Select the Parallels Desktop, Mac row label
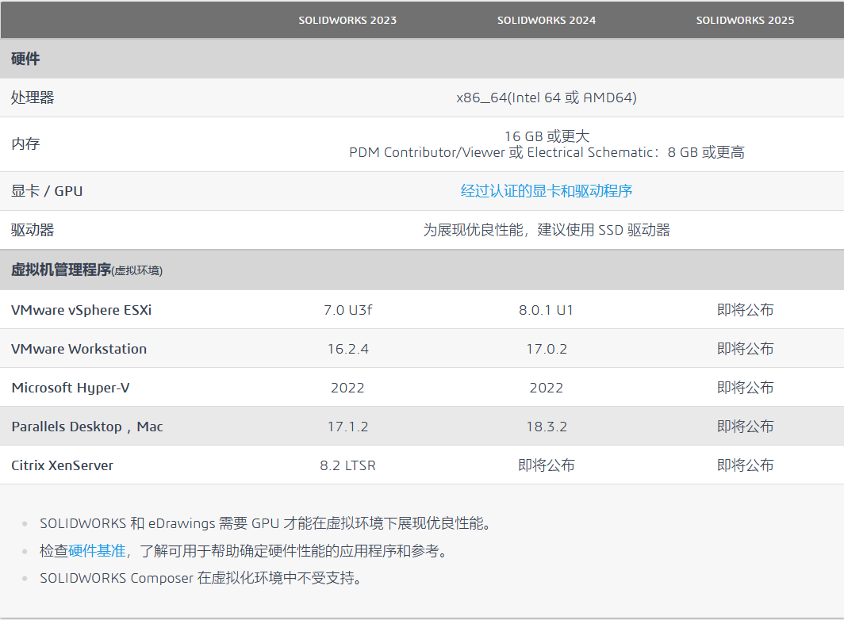The image size is (844, 620). tap(86, 427)
